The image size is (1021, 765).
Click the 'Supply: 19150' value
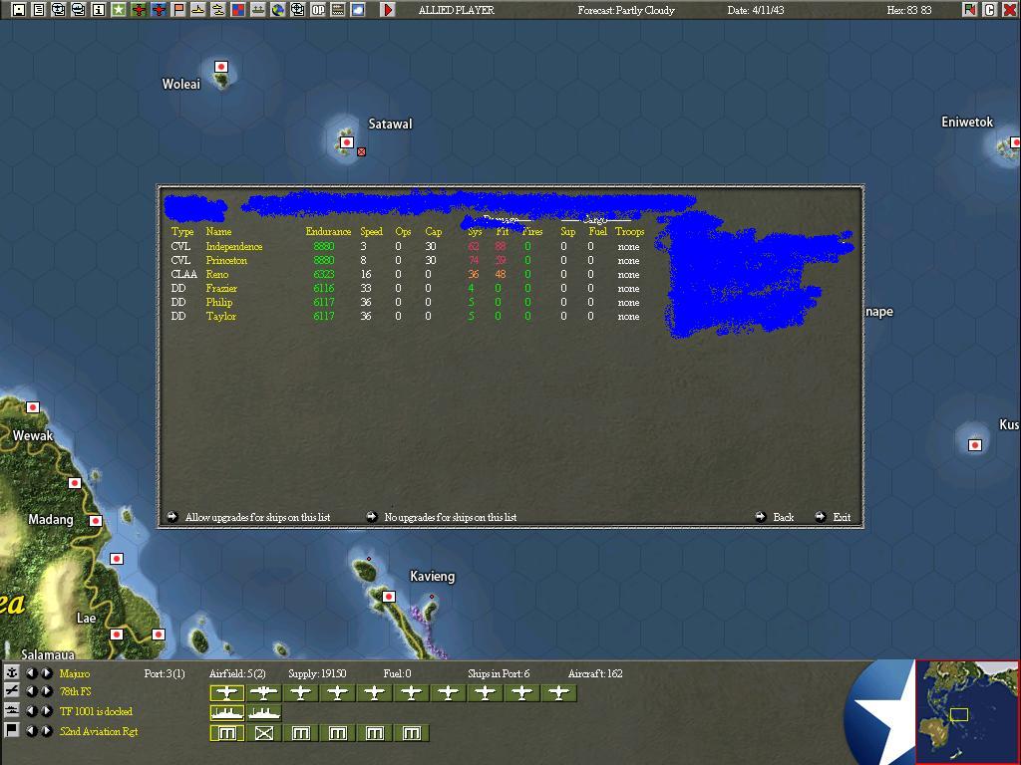pyautogui.click(x=317, y=673)
